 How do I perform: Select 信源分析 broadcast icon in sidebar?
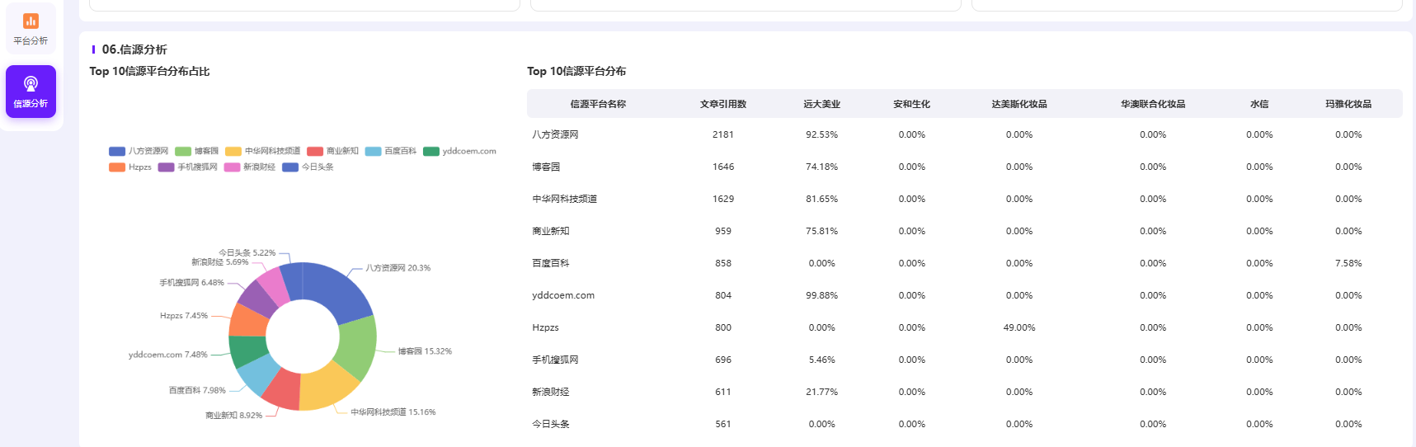click(31, 83)
